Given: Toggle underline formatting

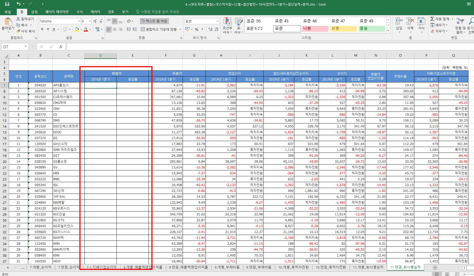Looking at the screenshot, I should (54, 29).
